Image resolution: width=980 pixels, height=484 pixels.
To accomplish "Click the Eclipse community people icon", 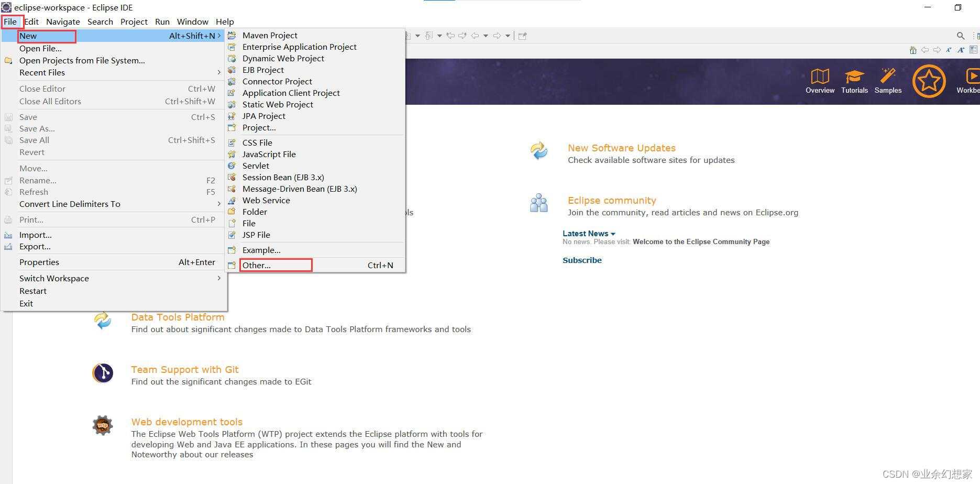I will click(x=539, y=203).
